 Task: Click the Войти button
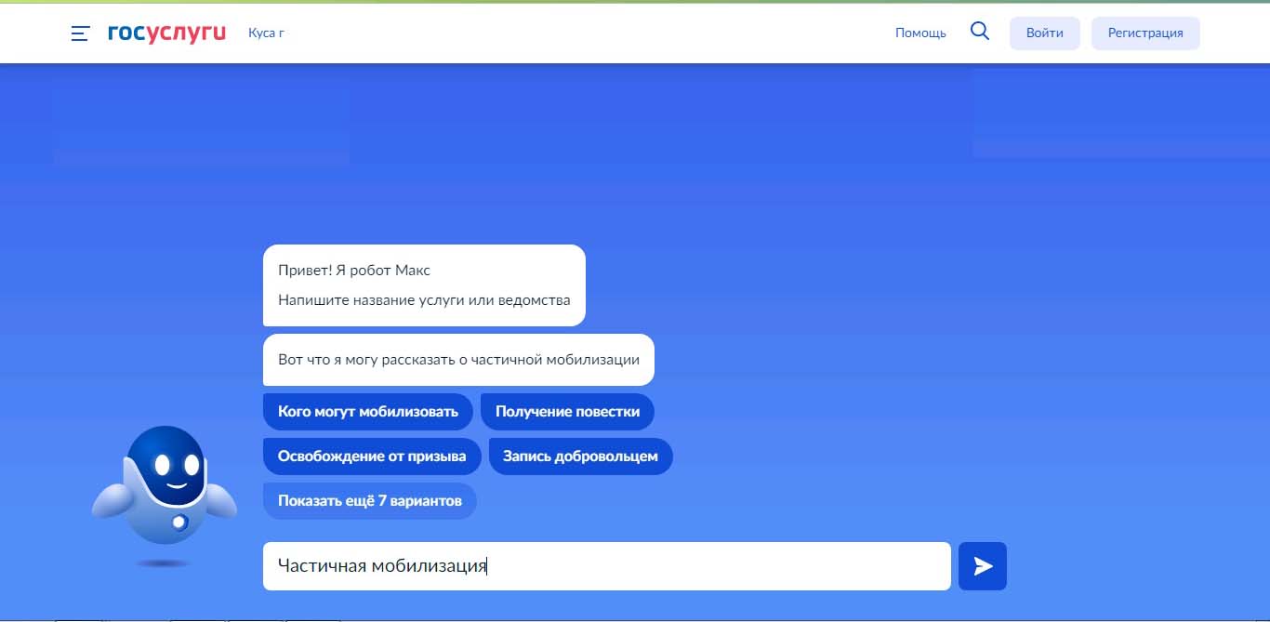click(x=1045, y=33)
